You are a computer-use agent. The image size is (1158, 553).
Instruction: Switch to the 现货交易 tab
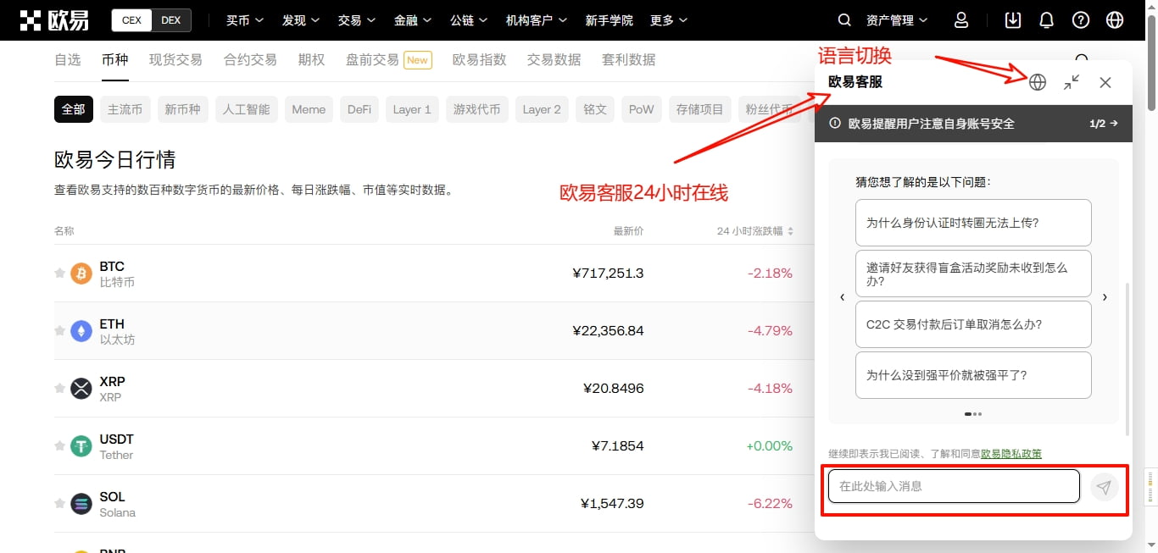click(x=175, y=59)
